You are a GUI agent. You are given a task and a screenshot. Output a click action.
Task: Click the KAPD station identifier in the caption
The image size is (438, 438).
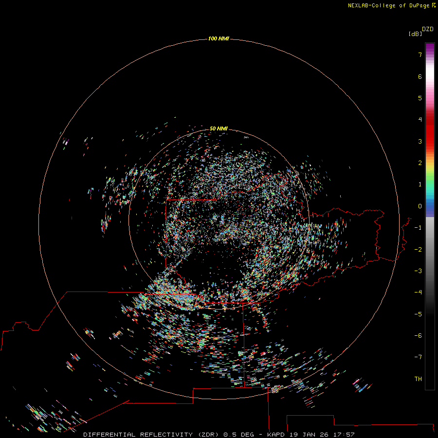[x=276, y=435]
